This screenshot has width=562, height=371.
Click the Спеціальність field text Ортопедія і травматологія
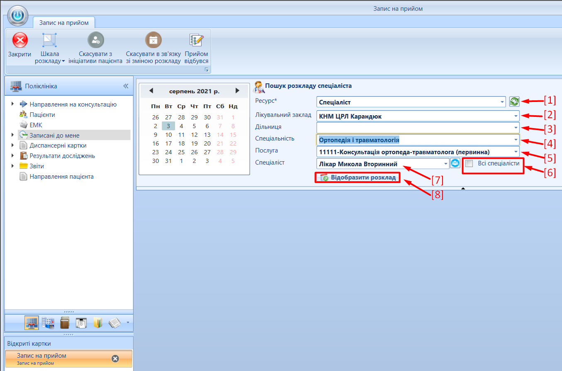359,140
